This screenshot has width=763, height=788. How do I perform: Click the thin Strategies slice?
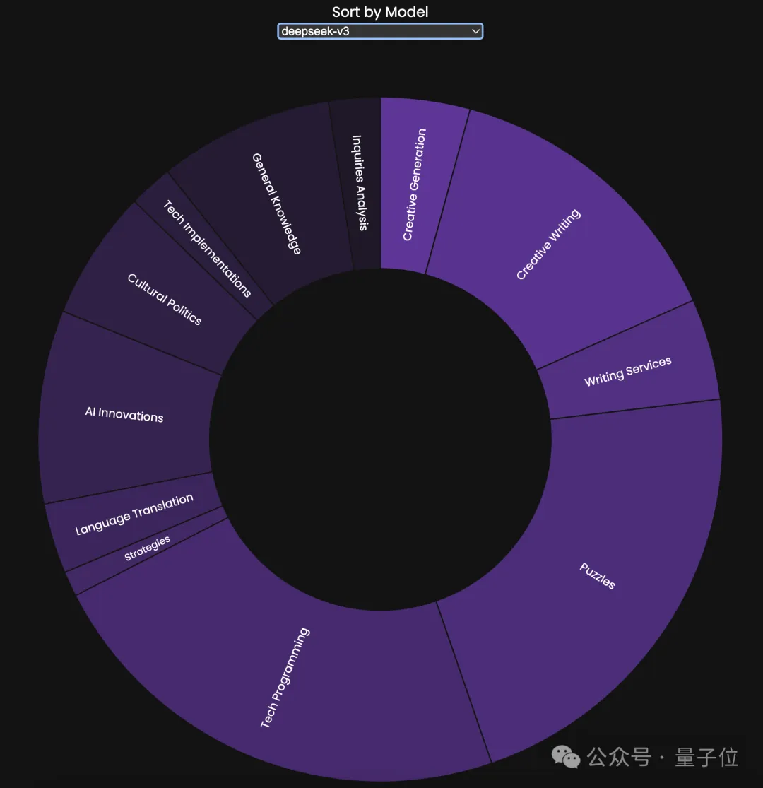pyautogui.click(x=147, y=549)
